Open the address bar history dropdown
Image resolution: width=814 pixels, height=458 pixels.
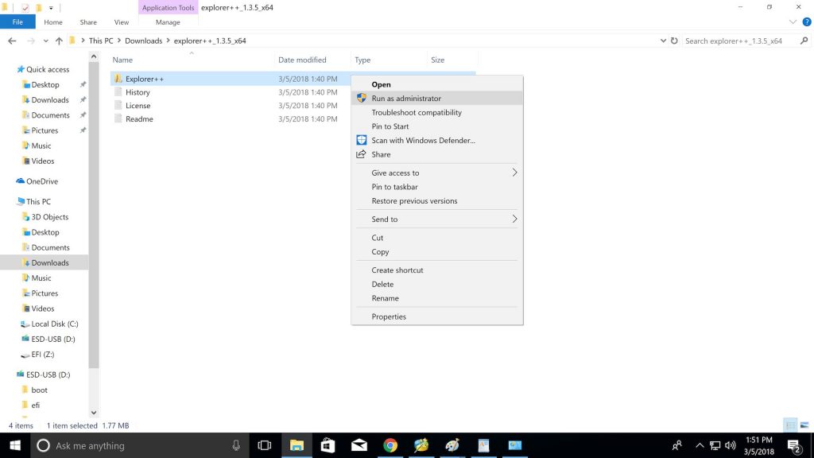point(663,41)
